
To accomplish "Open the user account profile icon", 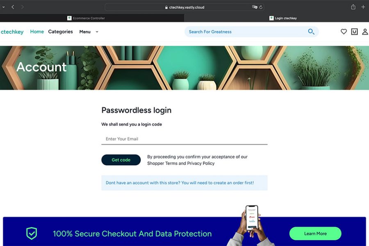I will tap(365, 32).
